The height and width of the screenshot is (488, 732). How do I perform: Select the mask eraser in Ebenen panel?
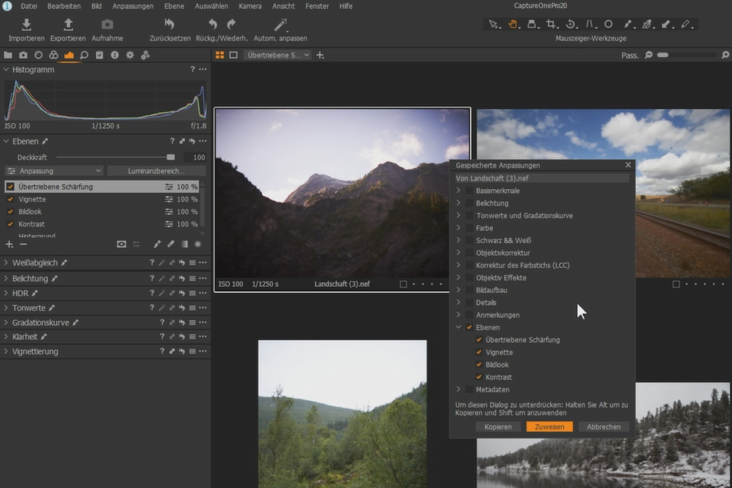171,244
